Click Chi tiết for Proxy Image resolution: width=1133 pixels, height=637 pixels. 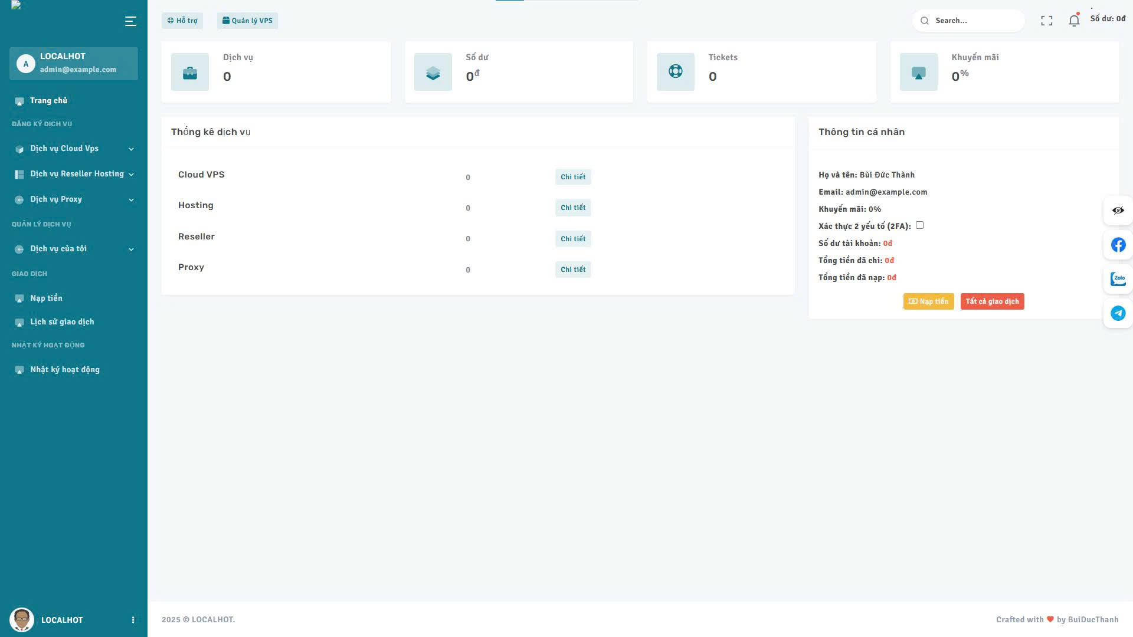tap(573, 270)
